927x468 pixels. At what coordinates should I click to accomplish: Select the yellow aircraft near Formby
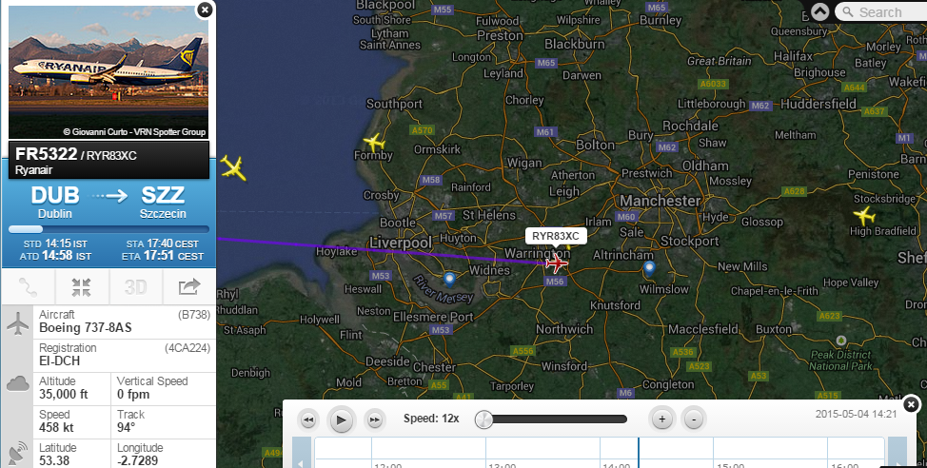[x=374, y=142]
